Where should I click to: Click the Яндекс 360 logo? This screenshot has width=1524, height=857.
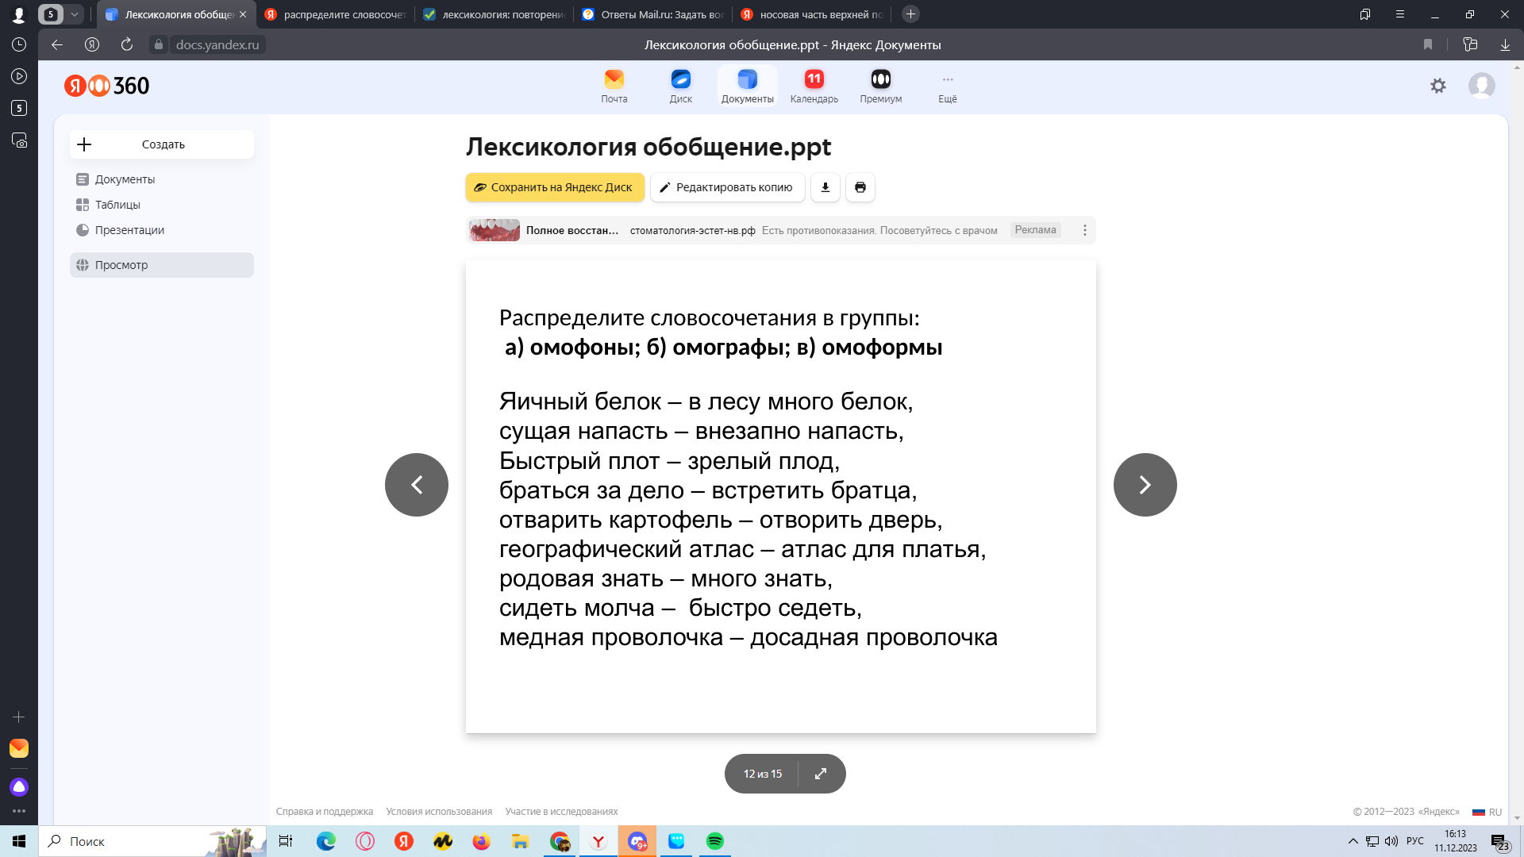[x=106, y=86]
